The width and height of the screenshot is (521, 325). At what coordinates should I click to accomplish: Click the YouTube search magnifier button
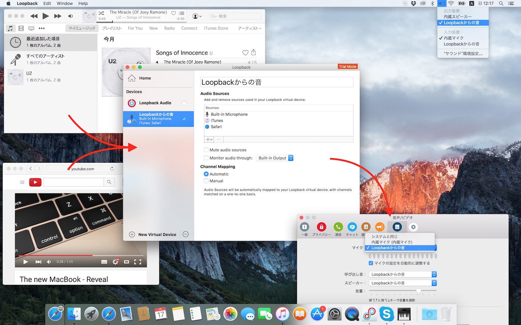click(x=109, y=182)
